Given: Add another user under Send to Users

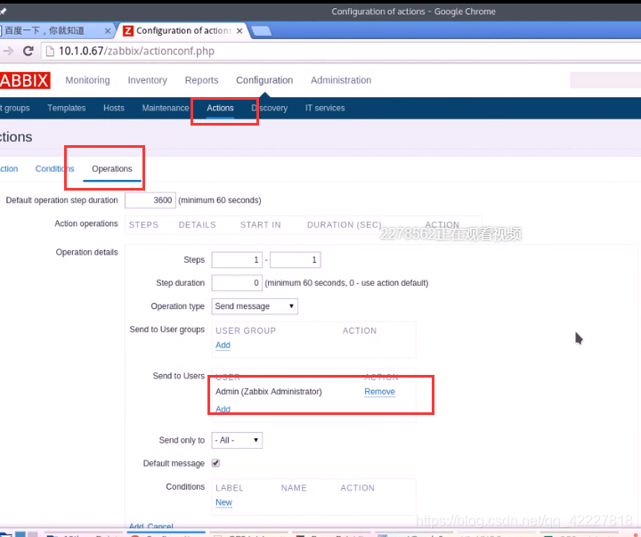Looking at the screenshot, I should 223,409.
